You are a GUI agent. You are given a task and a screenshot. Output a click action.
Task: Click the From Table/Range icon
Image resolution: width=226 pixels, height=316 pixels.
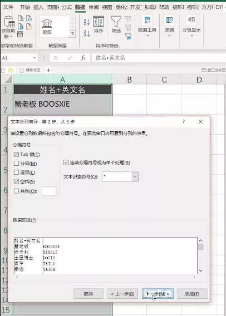[20, 34]
